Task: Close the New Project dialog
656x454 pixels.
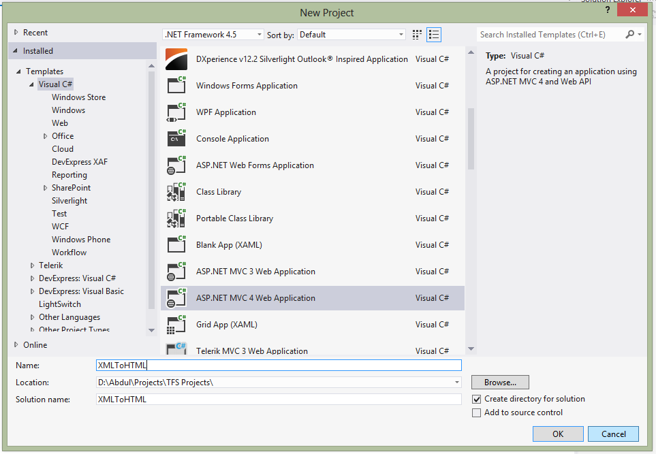Action: [632, 10]
